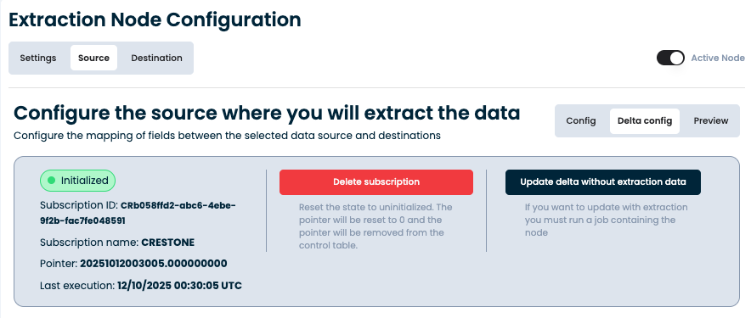This screenshot has height=318, width=751.
Task: Click the Extraction Node Configuration heading
Action: [155, 20]
